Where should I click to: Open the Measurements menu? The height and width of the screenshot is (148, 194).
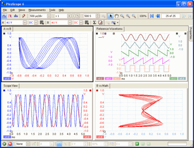click(x=37, y=10)
